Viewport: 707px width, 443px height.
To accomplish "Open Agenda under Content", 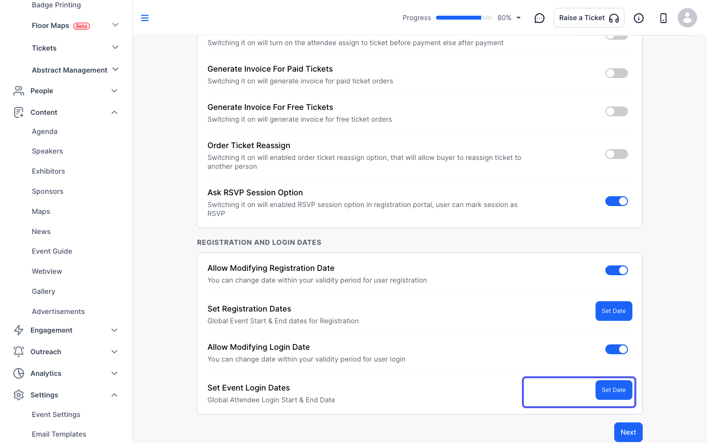I will 45,131.
